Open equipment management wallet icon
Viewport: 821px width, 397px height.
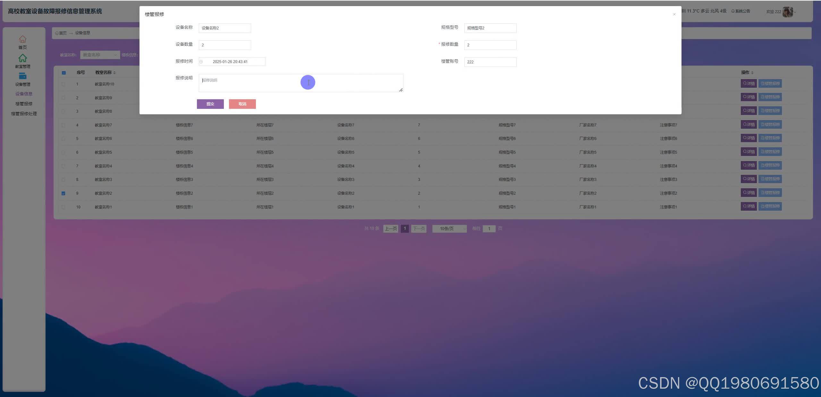coord(22,76)
